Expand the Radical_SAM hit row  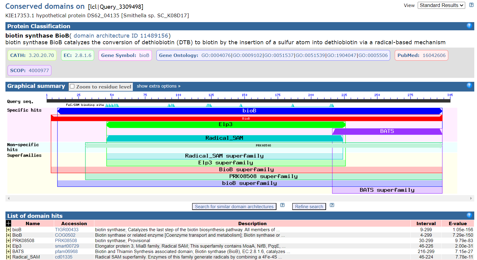8,257
